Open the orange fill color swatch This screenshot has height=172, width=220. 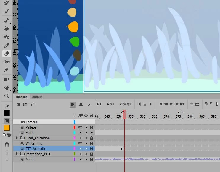[x=7, y=128]
